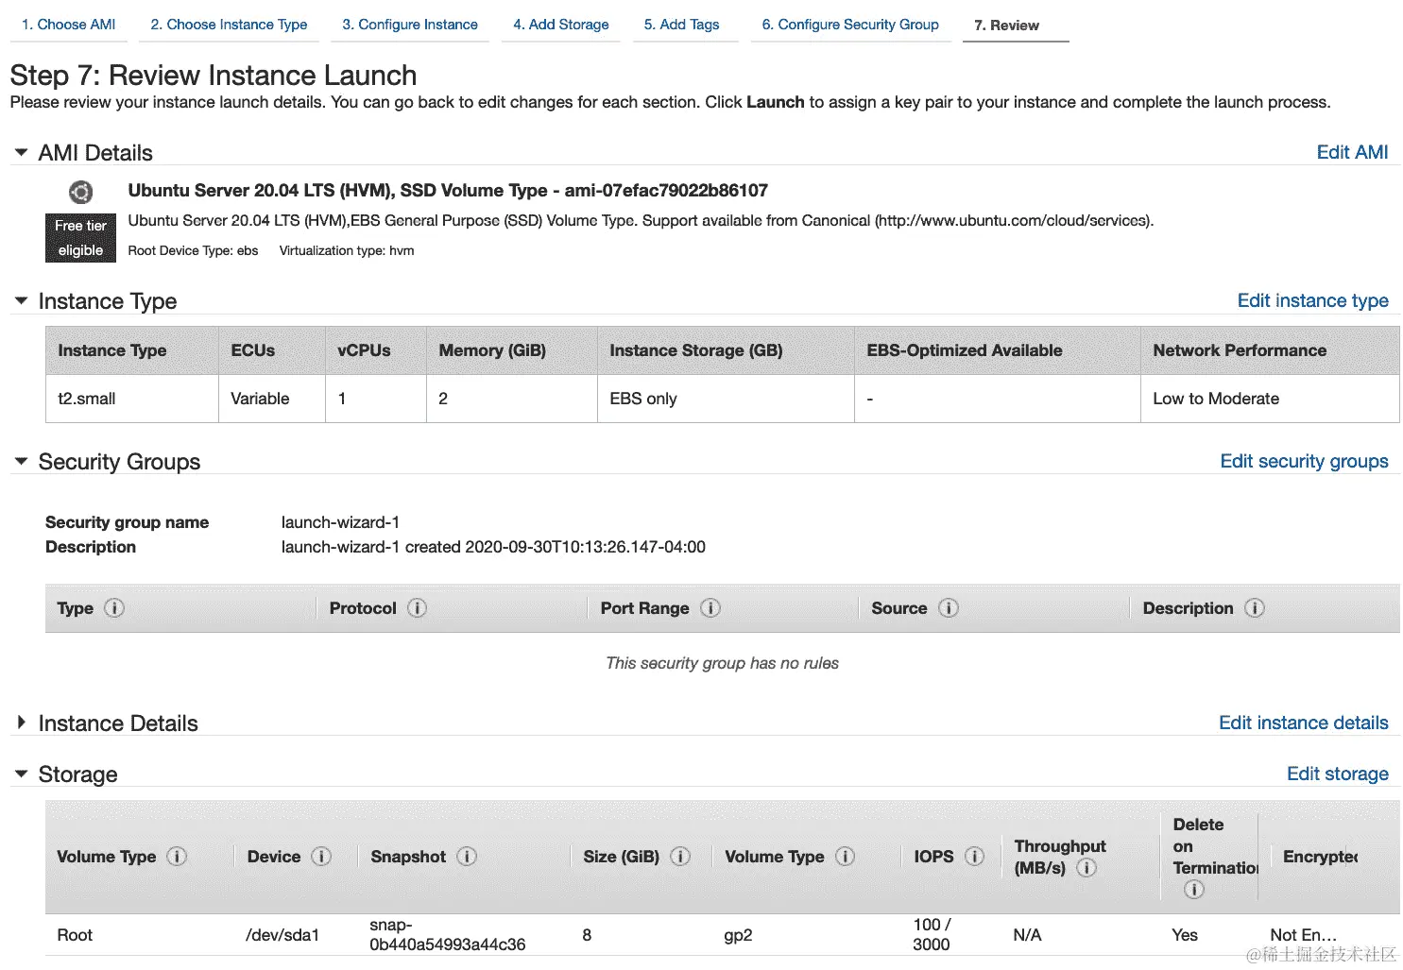Click info icon next to Protocol column

(417, 608)
